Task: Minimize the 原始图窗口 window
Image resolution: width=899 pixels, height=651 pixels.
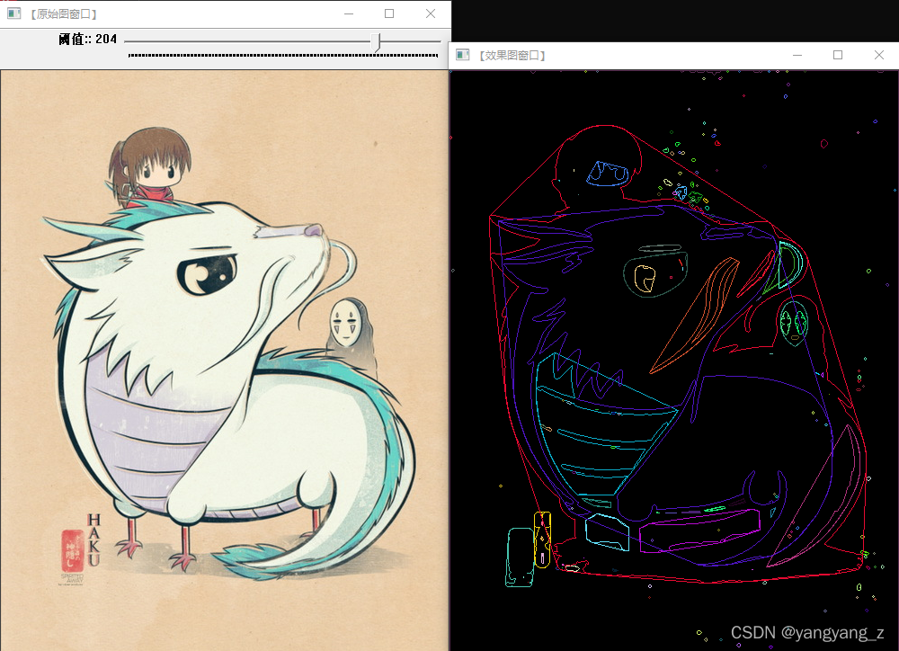Action: coord(349,13)
